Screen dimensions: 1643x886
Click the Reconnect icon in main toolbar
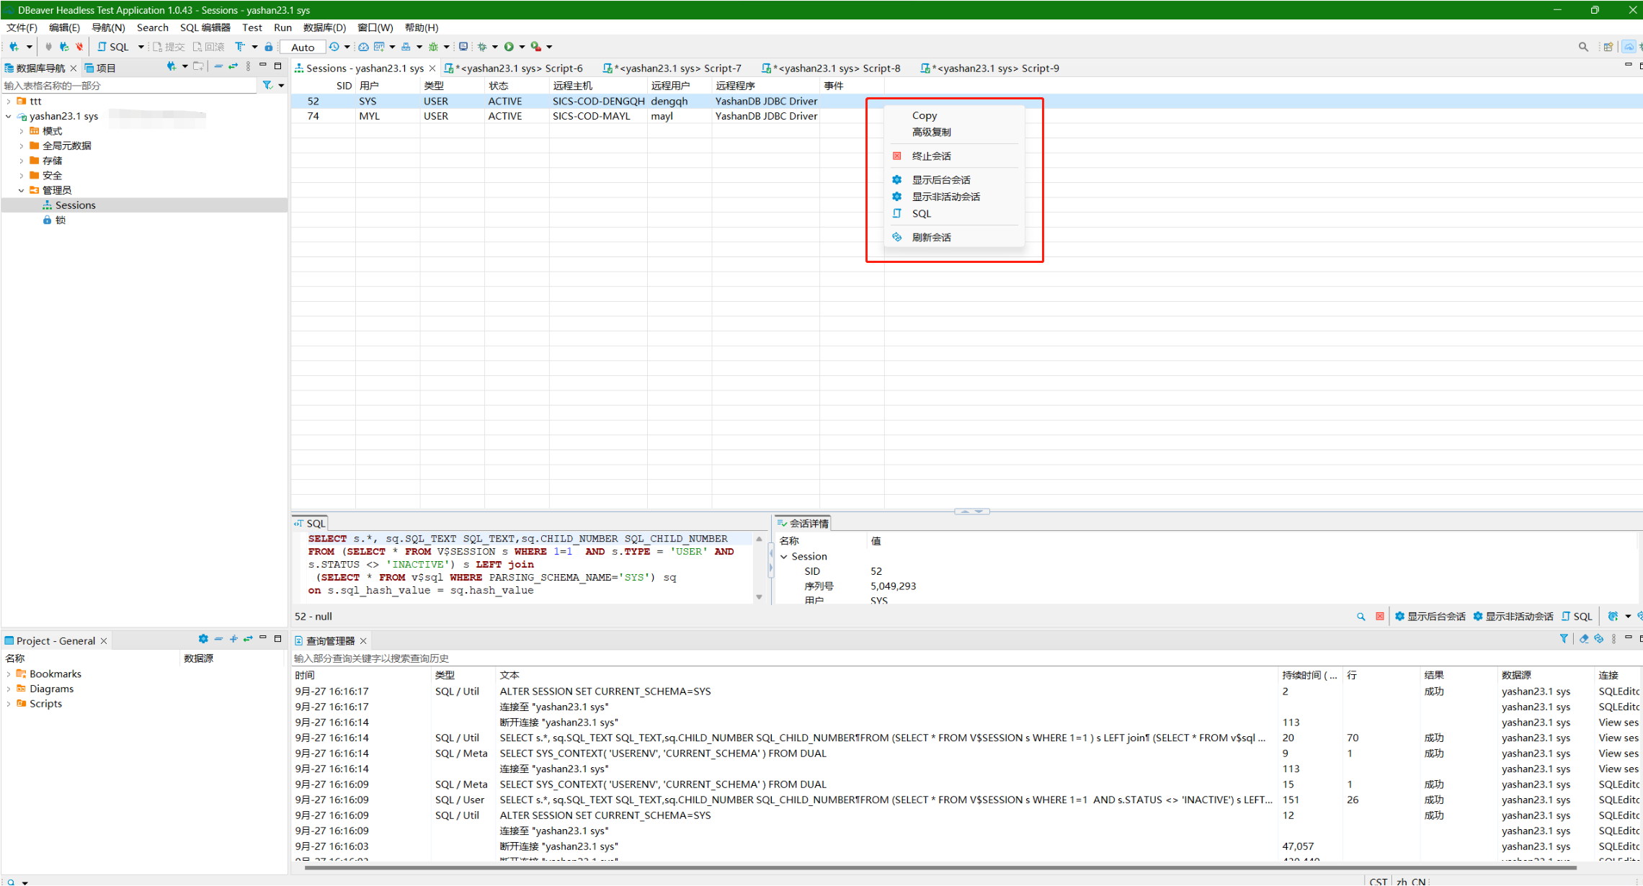[x=64, y=47]
